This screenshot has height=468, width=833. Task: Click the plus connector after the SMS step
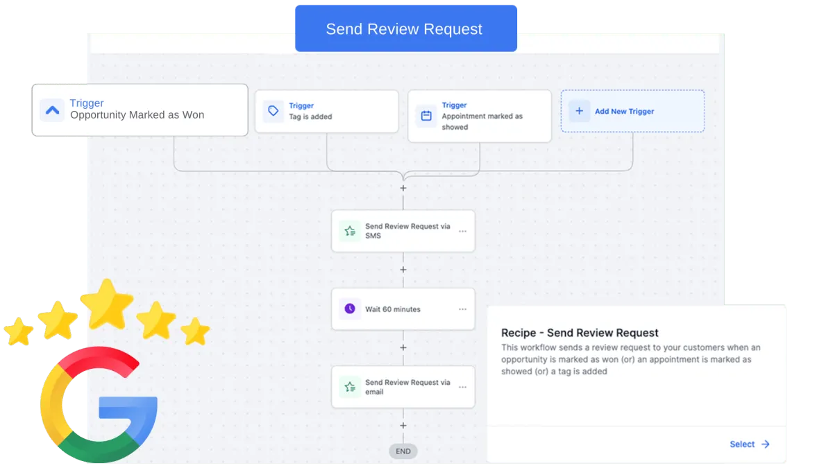point(403,269)
